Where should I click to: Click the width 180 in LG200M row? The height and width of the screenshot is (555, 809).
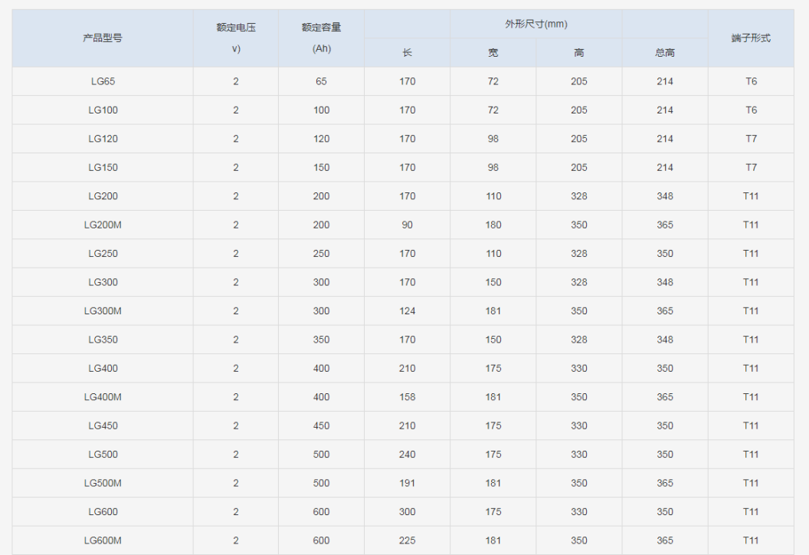[x=493, y=225]
